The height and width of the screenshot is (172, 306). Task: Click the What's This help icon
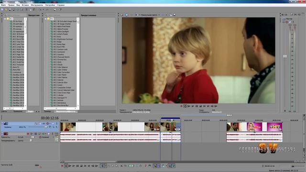pyautogui.click(x=60, y=10)
